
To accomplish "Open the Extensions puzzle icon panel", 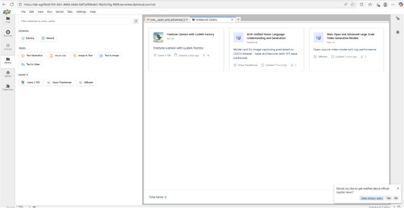I will click(8, 88).
